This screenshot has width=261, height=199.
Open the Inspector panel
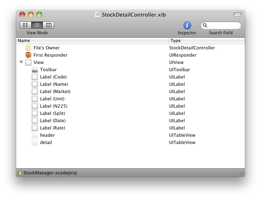pos(187,25)
